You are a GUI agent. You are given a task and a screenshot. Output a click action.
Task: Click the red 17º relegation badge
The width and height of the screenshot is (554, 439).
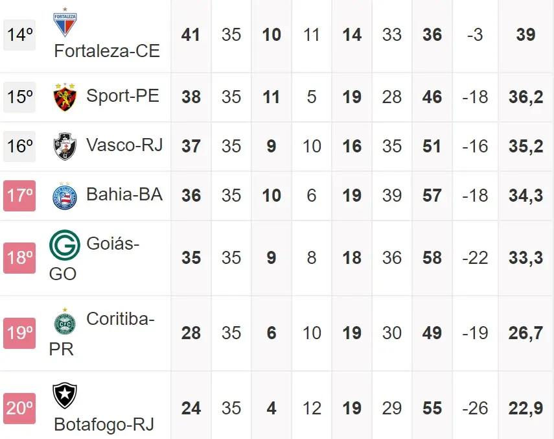coord(20,196)
